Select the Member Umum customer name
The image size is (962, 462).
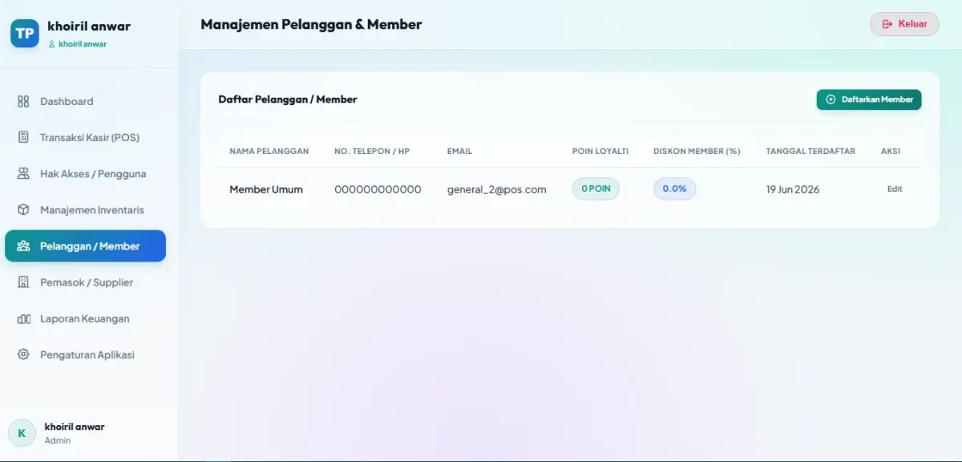pos(266,189)
